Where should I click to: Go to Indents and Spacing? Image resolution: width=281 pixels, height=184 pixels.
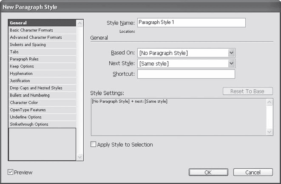click(28, 45)
